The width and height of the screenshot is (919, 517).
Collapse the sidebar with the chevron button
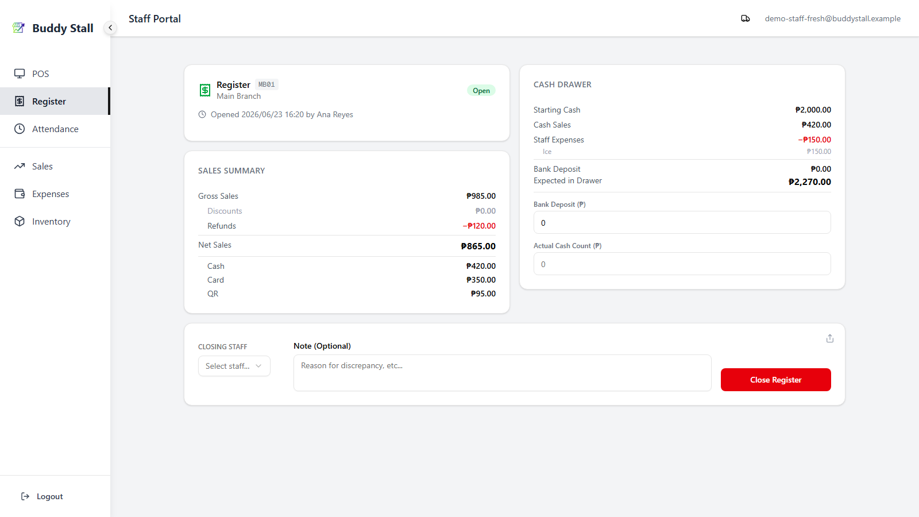(x=110, y=28)
